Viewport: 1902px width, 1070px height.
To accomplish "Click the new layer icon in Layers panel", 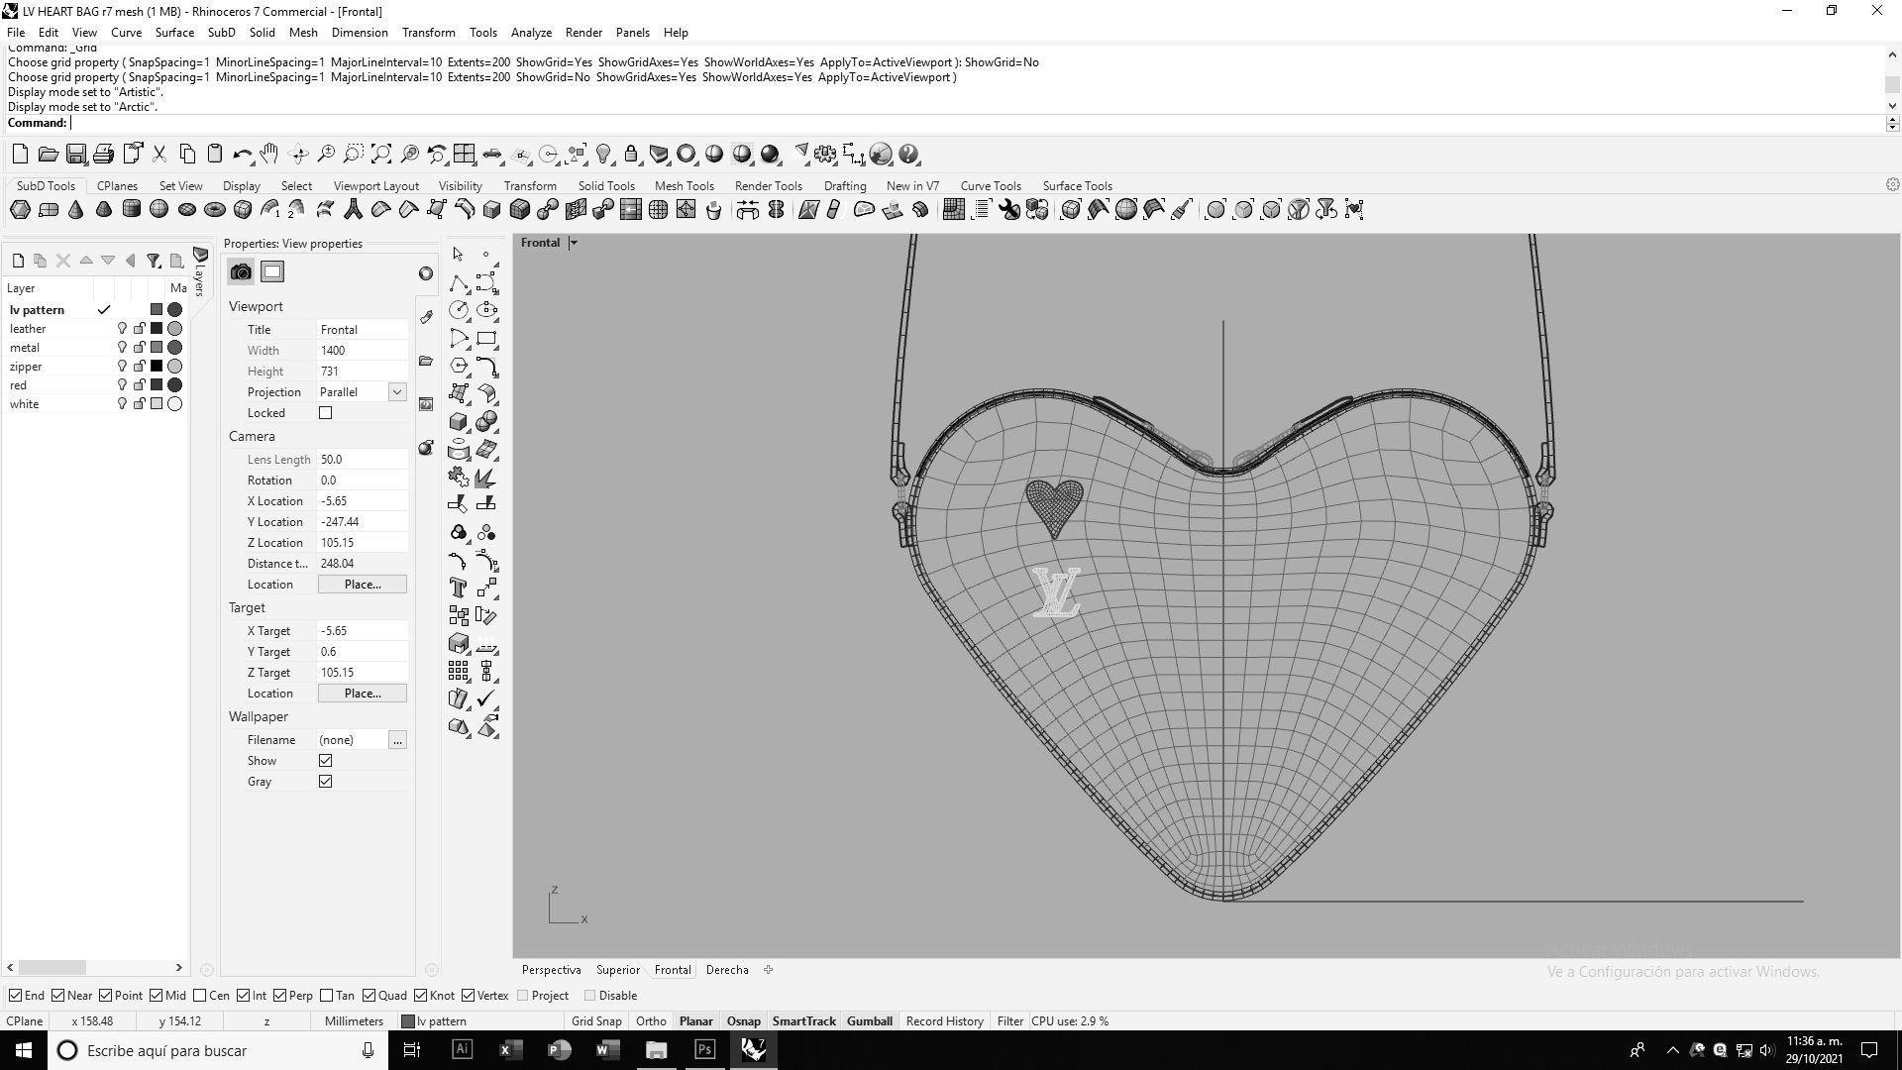I will (18, 261).
